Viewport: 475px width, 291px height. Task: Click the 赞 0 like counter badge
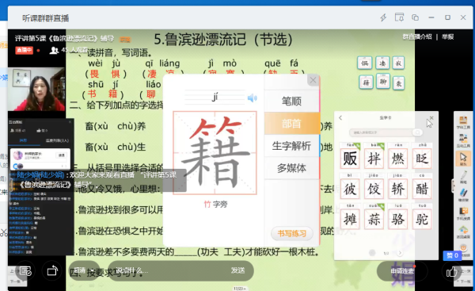tap(452, 255)
